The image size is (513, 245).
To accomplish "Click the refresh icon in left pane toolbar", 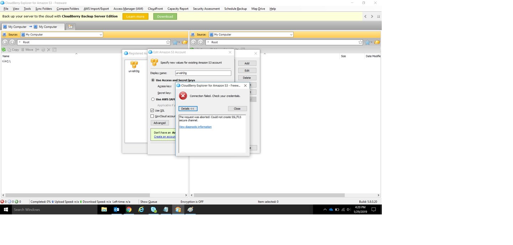I will 4,50.
